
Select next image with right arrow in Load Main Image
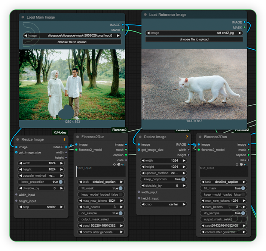pyautogui.click(x=118, y=35)
